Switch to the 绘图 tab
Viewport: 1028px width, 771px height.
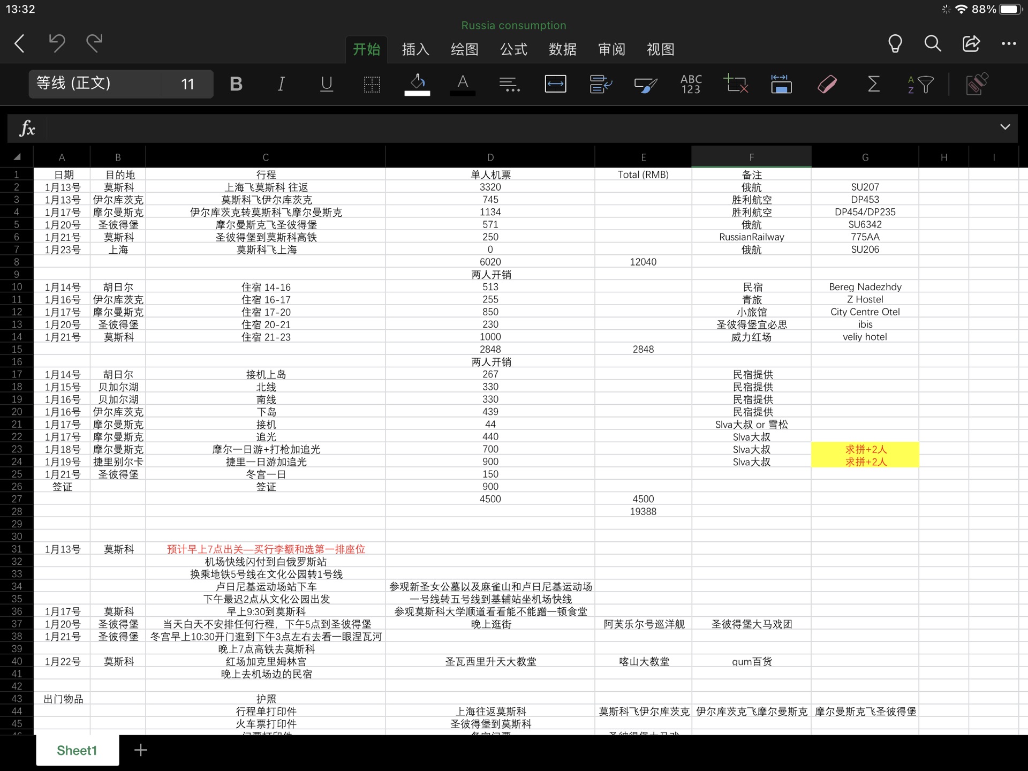tap(465, 49)
